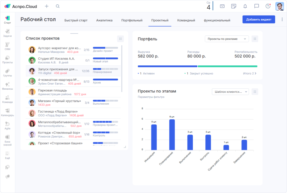Open the search icon in the top bar
This screenshot has width=287, height=193.
[57, 6]
